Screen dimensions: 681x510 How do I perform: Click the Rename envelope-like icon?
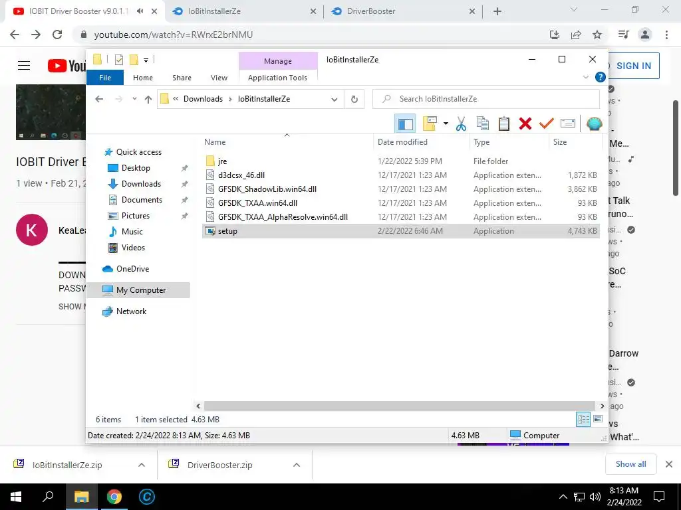tap(568, 124)
